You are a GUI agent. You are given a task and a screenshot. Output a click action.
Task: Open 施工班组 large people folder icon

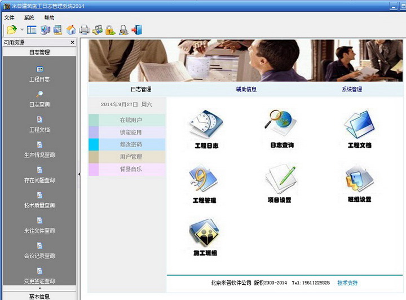205,232
